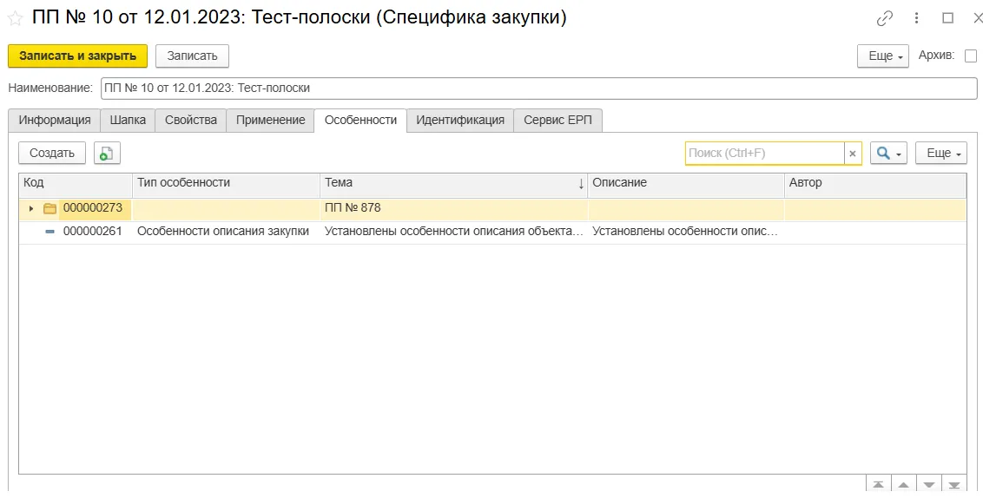This screenshot has height=498, width=983.
Task: Focus the Наименование input field
Action: point(538,88)
